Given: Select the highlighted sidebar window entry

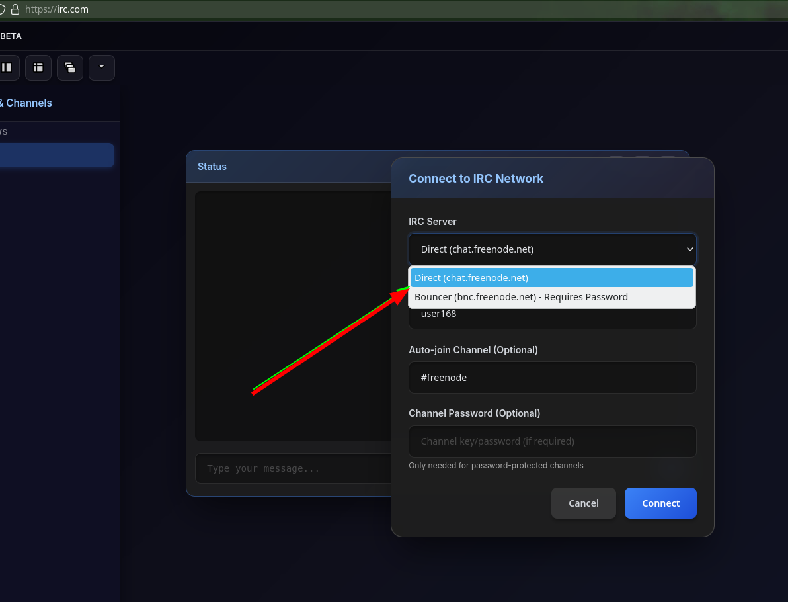Looking at the screenshot, I should coord(56,155).
